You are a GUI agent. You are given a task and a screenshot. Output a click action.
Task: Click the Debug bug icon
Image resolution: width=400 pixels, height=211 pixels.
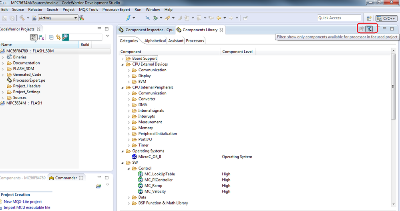[155, 18]
